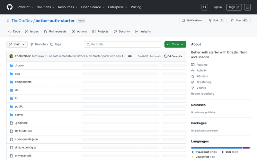This screenshot has height=160, width=257.
Task: Click the star icon next to 43 stars
Action: [193, 76]
